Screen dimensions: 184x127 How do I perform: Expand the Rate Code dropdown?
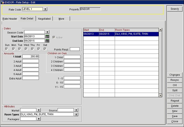[x=45, y=9]
